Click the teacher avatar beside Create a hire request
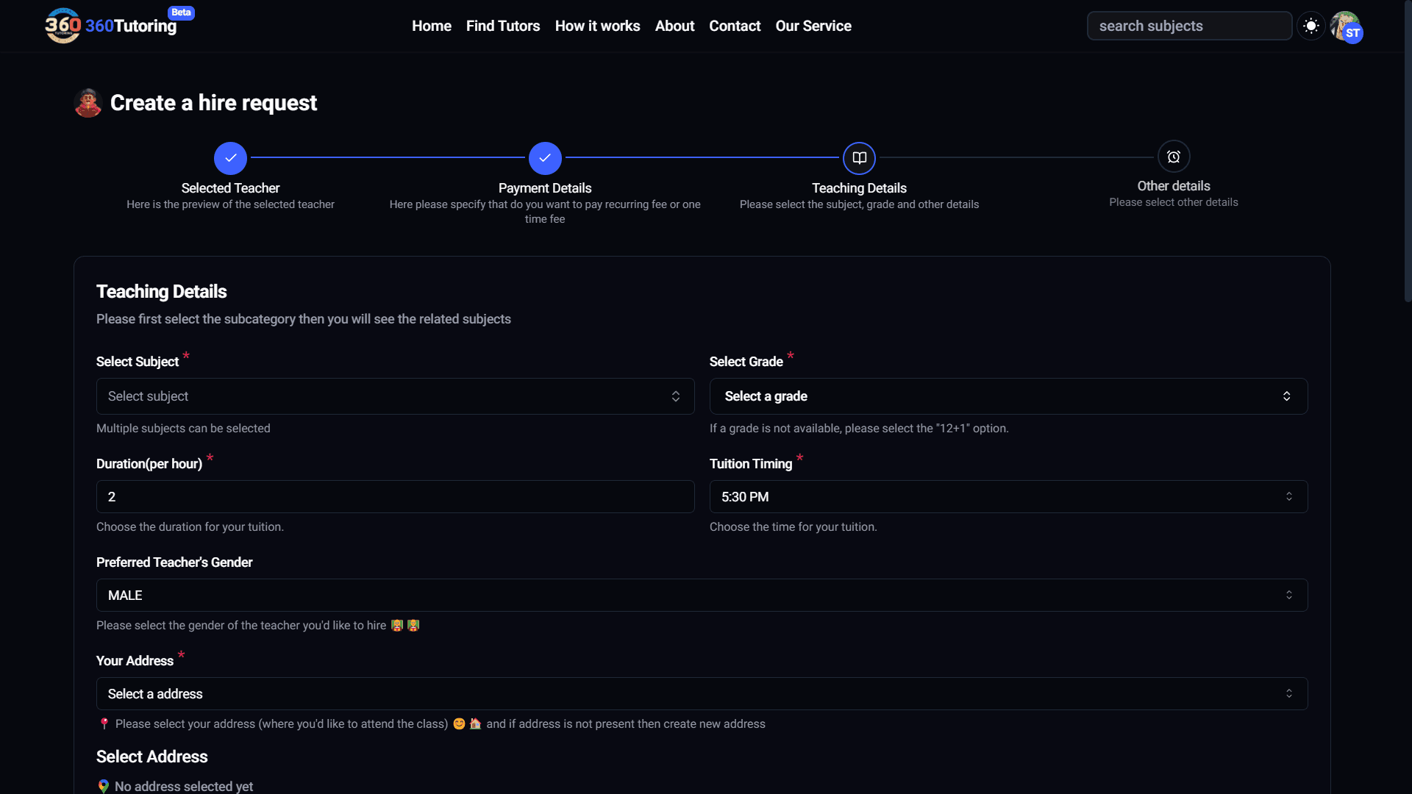 pos(88,103)
